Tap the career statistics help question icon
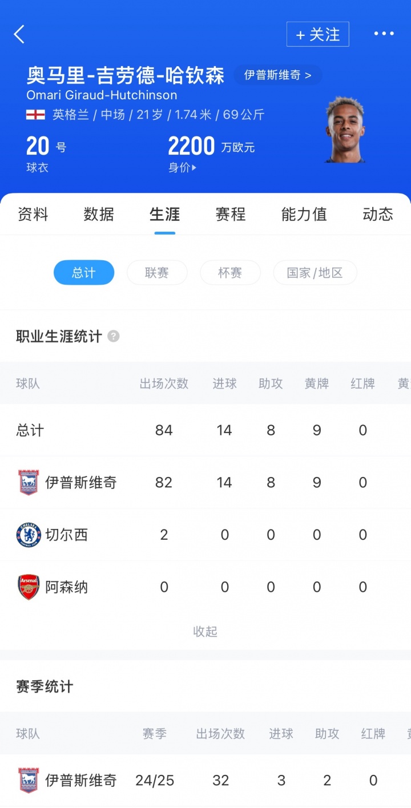The image size is (411, 808). 114,336
